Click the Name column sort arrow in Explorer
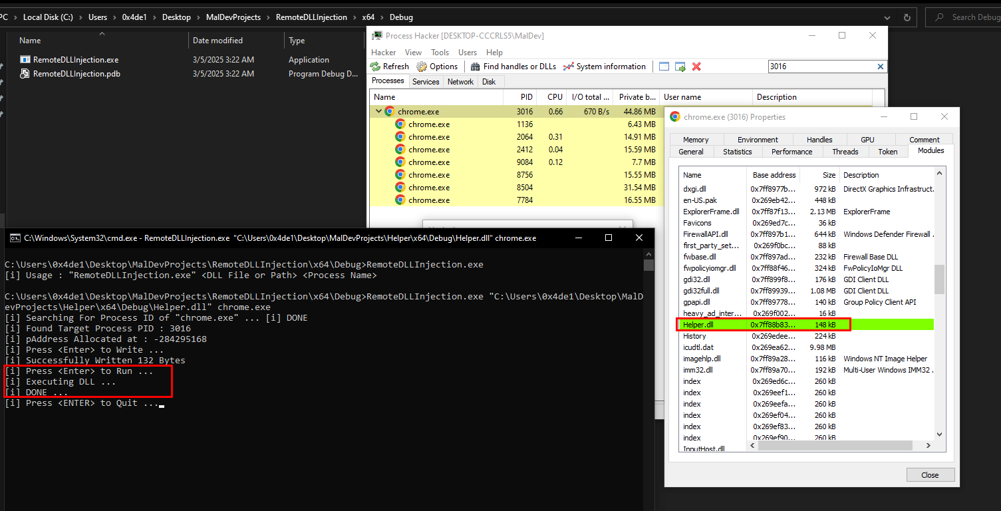 click(102, 33)
